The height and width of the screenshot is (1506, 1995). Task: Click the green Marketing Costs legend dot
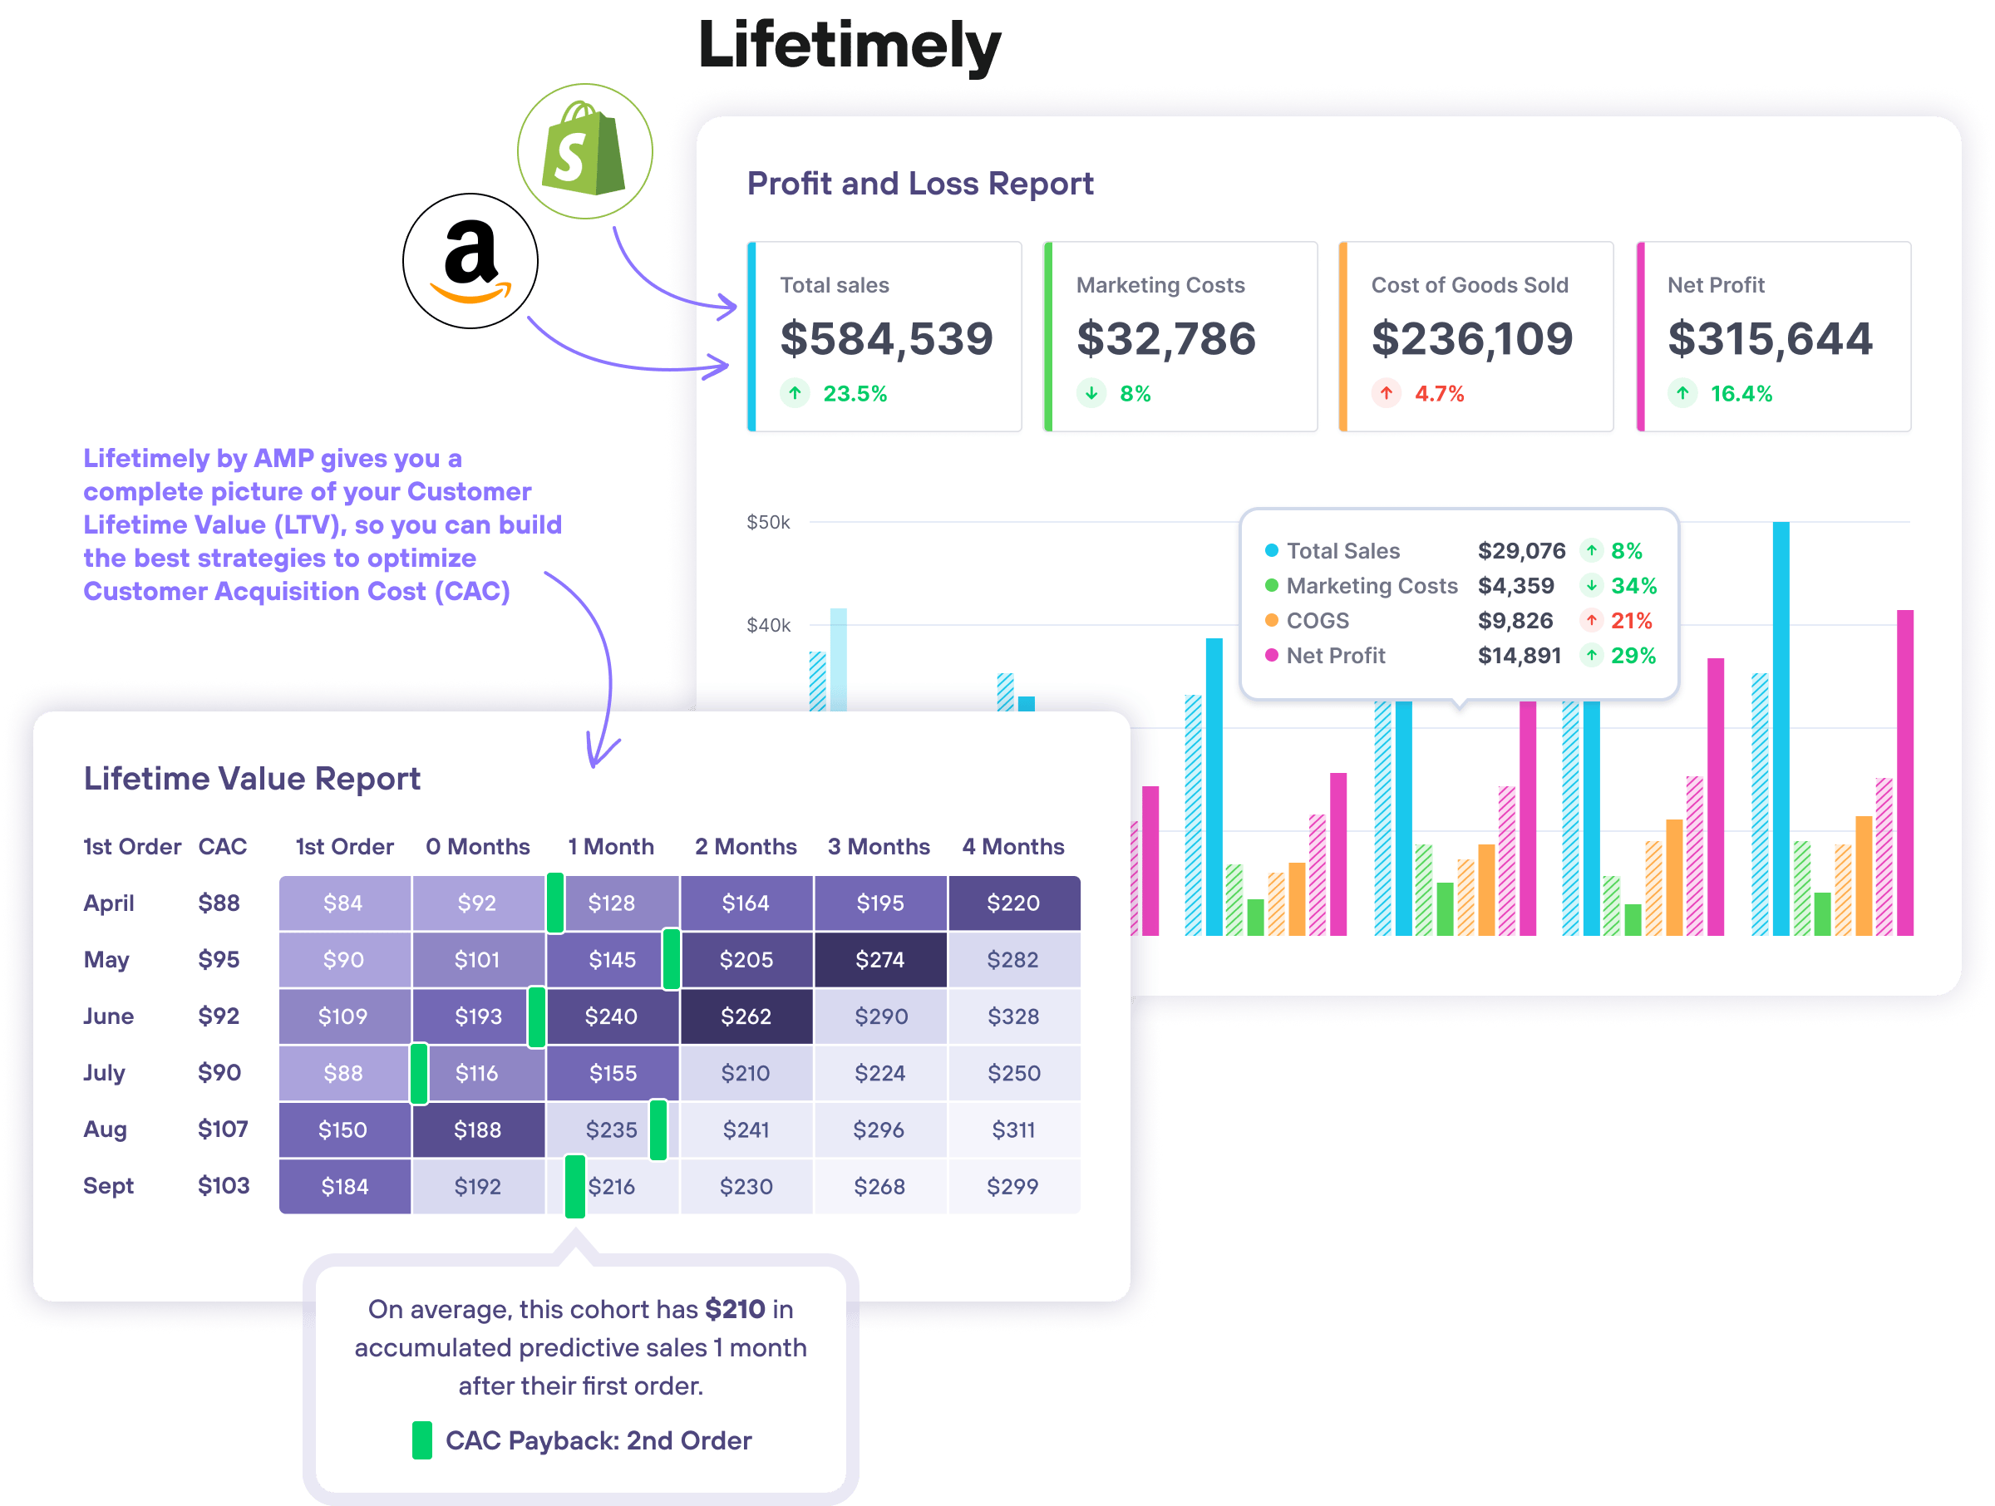1272,585
